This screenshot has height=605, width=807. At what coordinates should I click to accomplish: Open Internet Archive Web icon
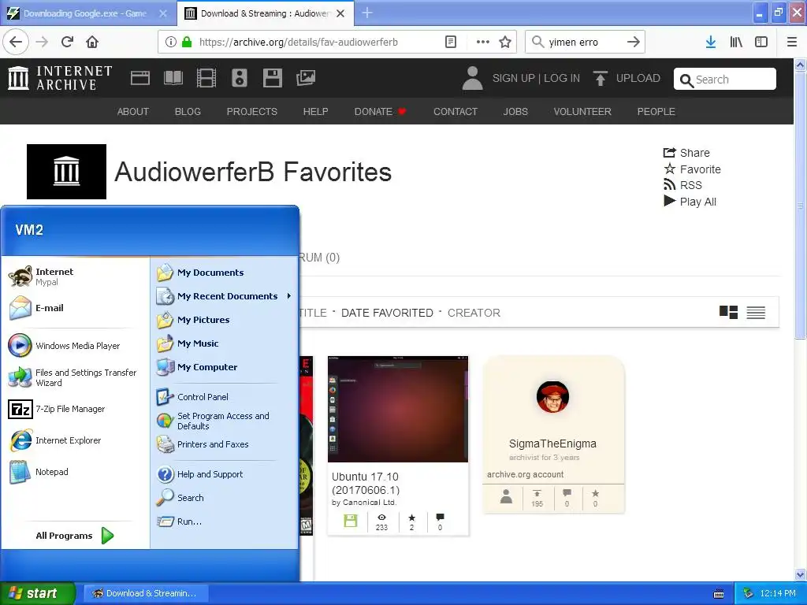coord(140,78)
